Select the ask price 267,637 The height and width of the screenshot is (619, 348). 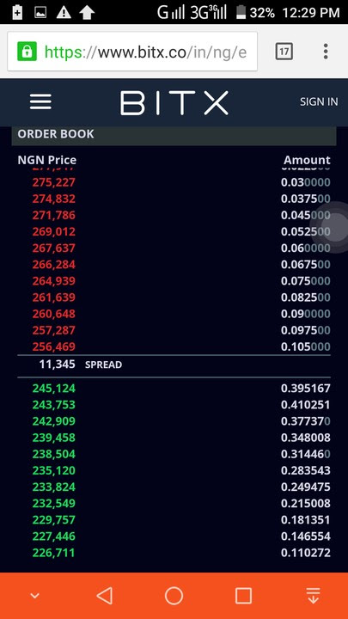click(x=53, y=248)
